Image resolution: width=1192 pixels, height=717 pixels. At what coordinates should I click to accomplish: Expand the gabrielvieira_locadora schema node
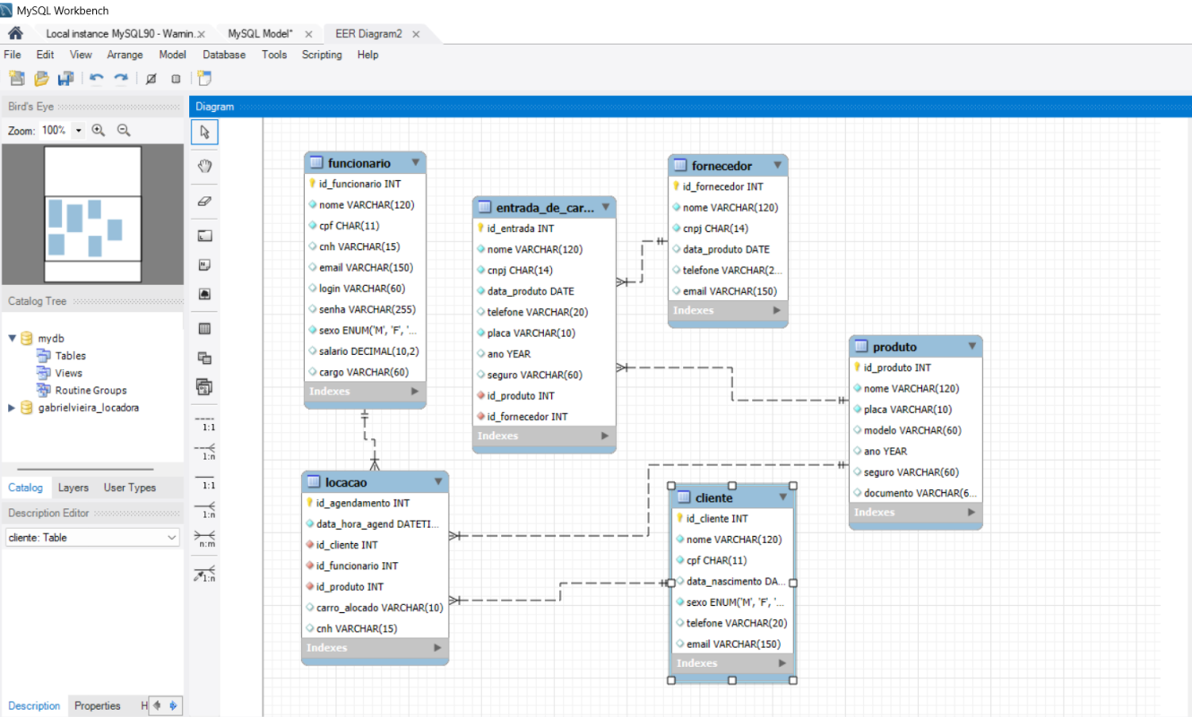(x=12, y=408)
